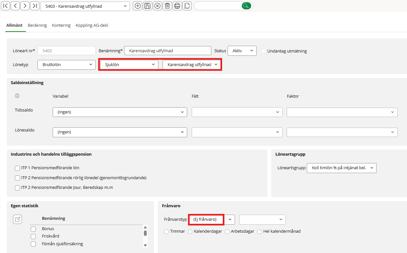Jump to last record arrow icon

pos(35,6)
